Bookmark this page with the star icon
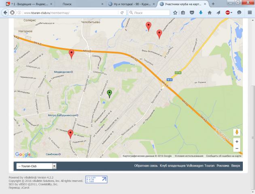The image size is (255, 194). tap(175, 13)
